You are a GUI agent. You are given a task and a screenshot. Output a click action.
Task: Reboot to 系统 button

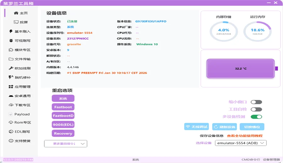click(63, 98)
